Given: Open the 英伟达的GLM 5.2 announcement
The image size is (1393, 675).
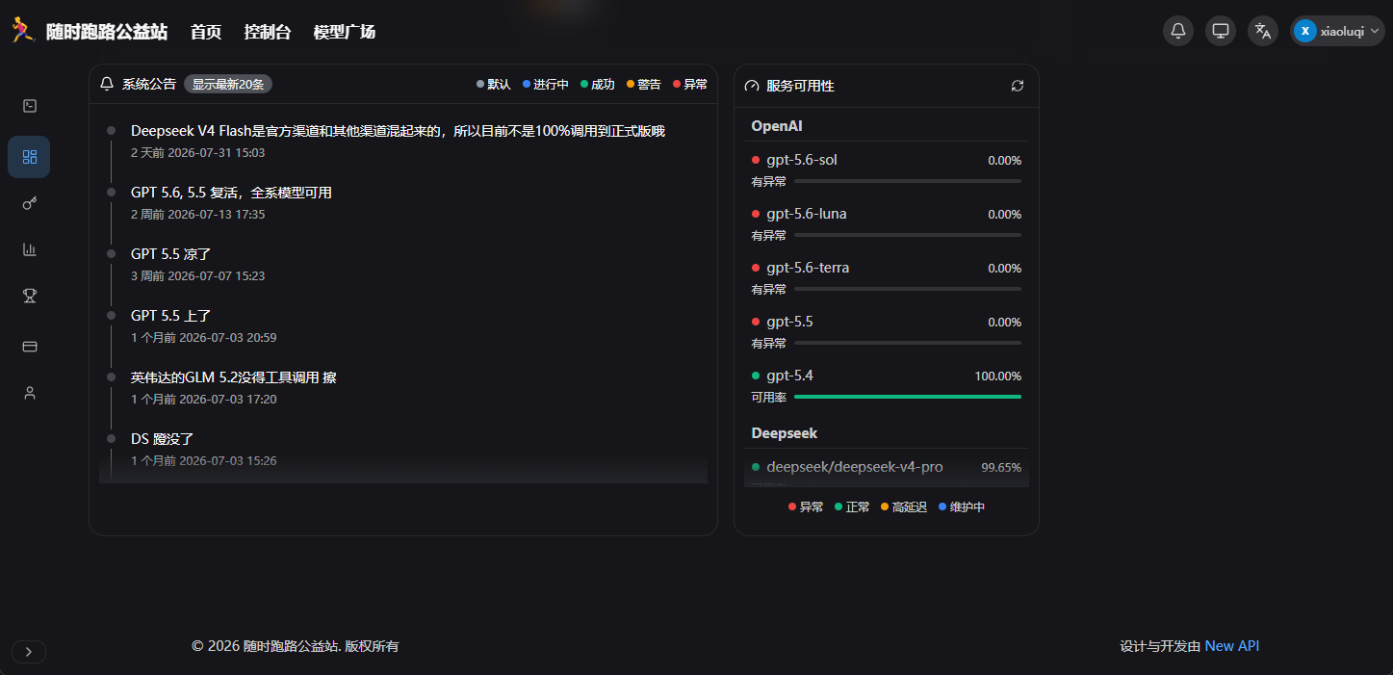Looking at the screenshot, I should click(x=234, y=377).
